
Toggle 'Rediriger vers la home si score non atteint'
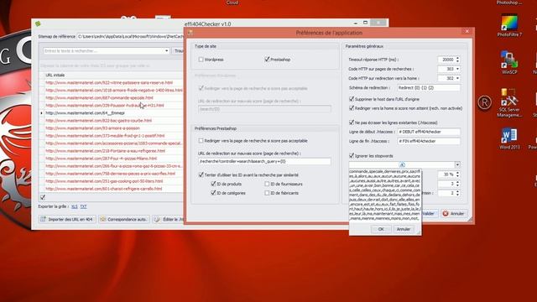pos(352,108)
